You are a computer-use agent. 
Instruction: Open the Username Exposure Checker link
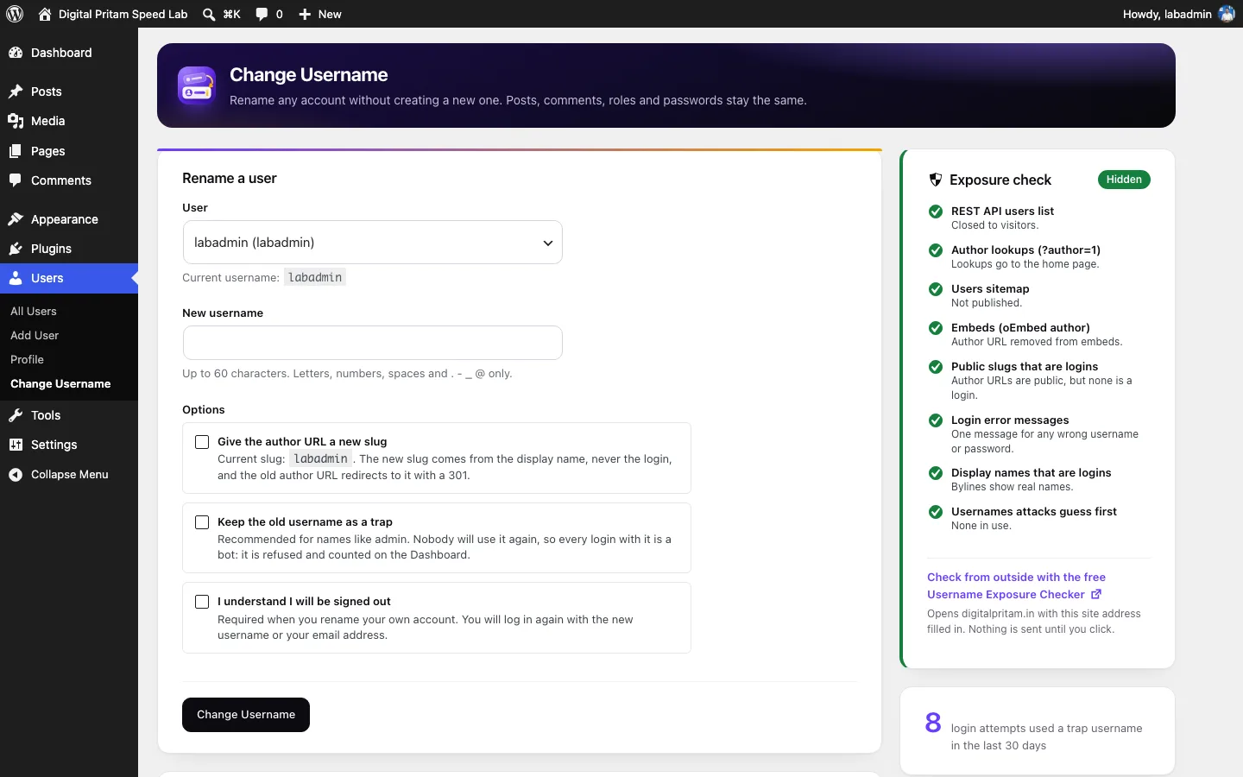point(1016,585)
